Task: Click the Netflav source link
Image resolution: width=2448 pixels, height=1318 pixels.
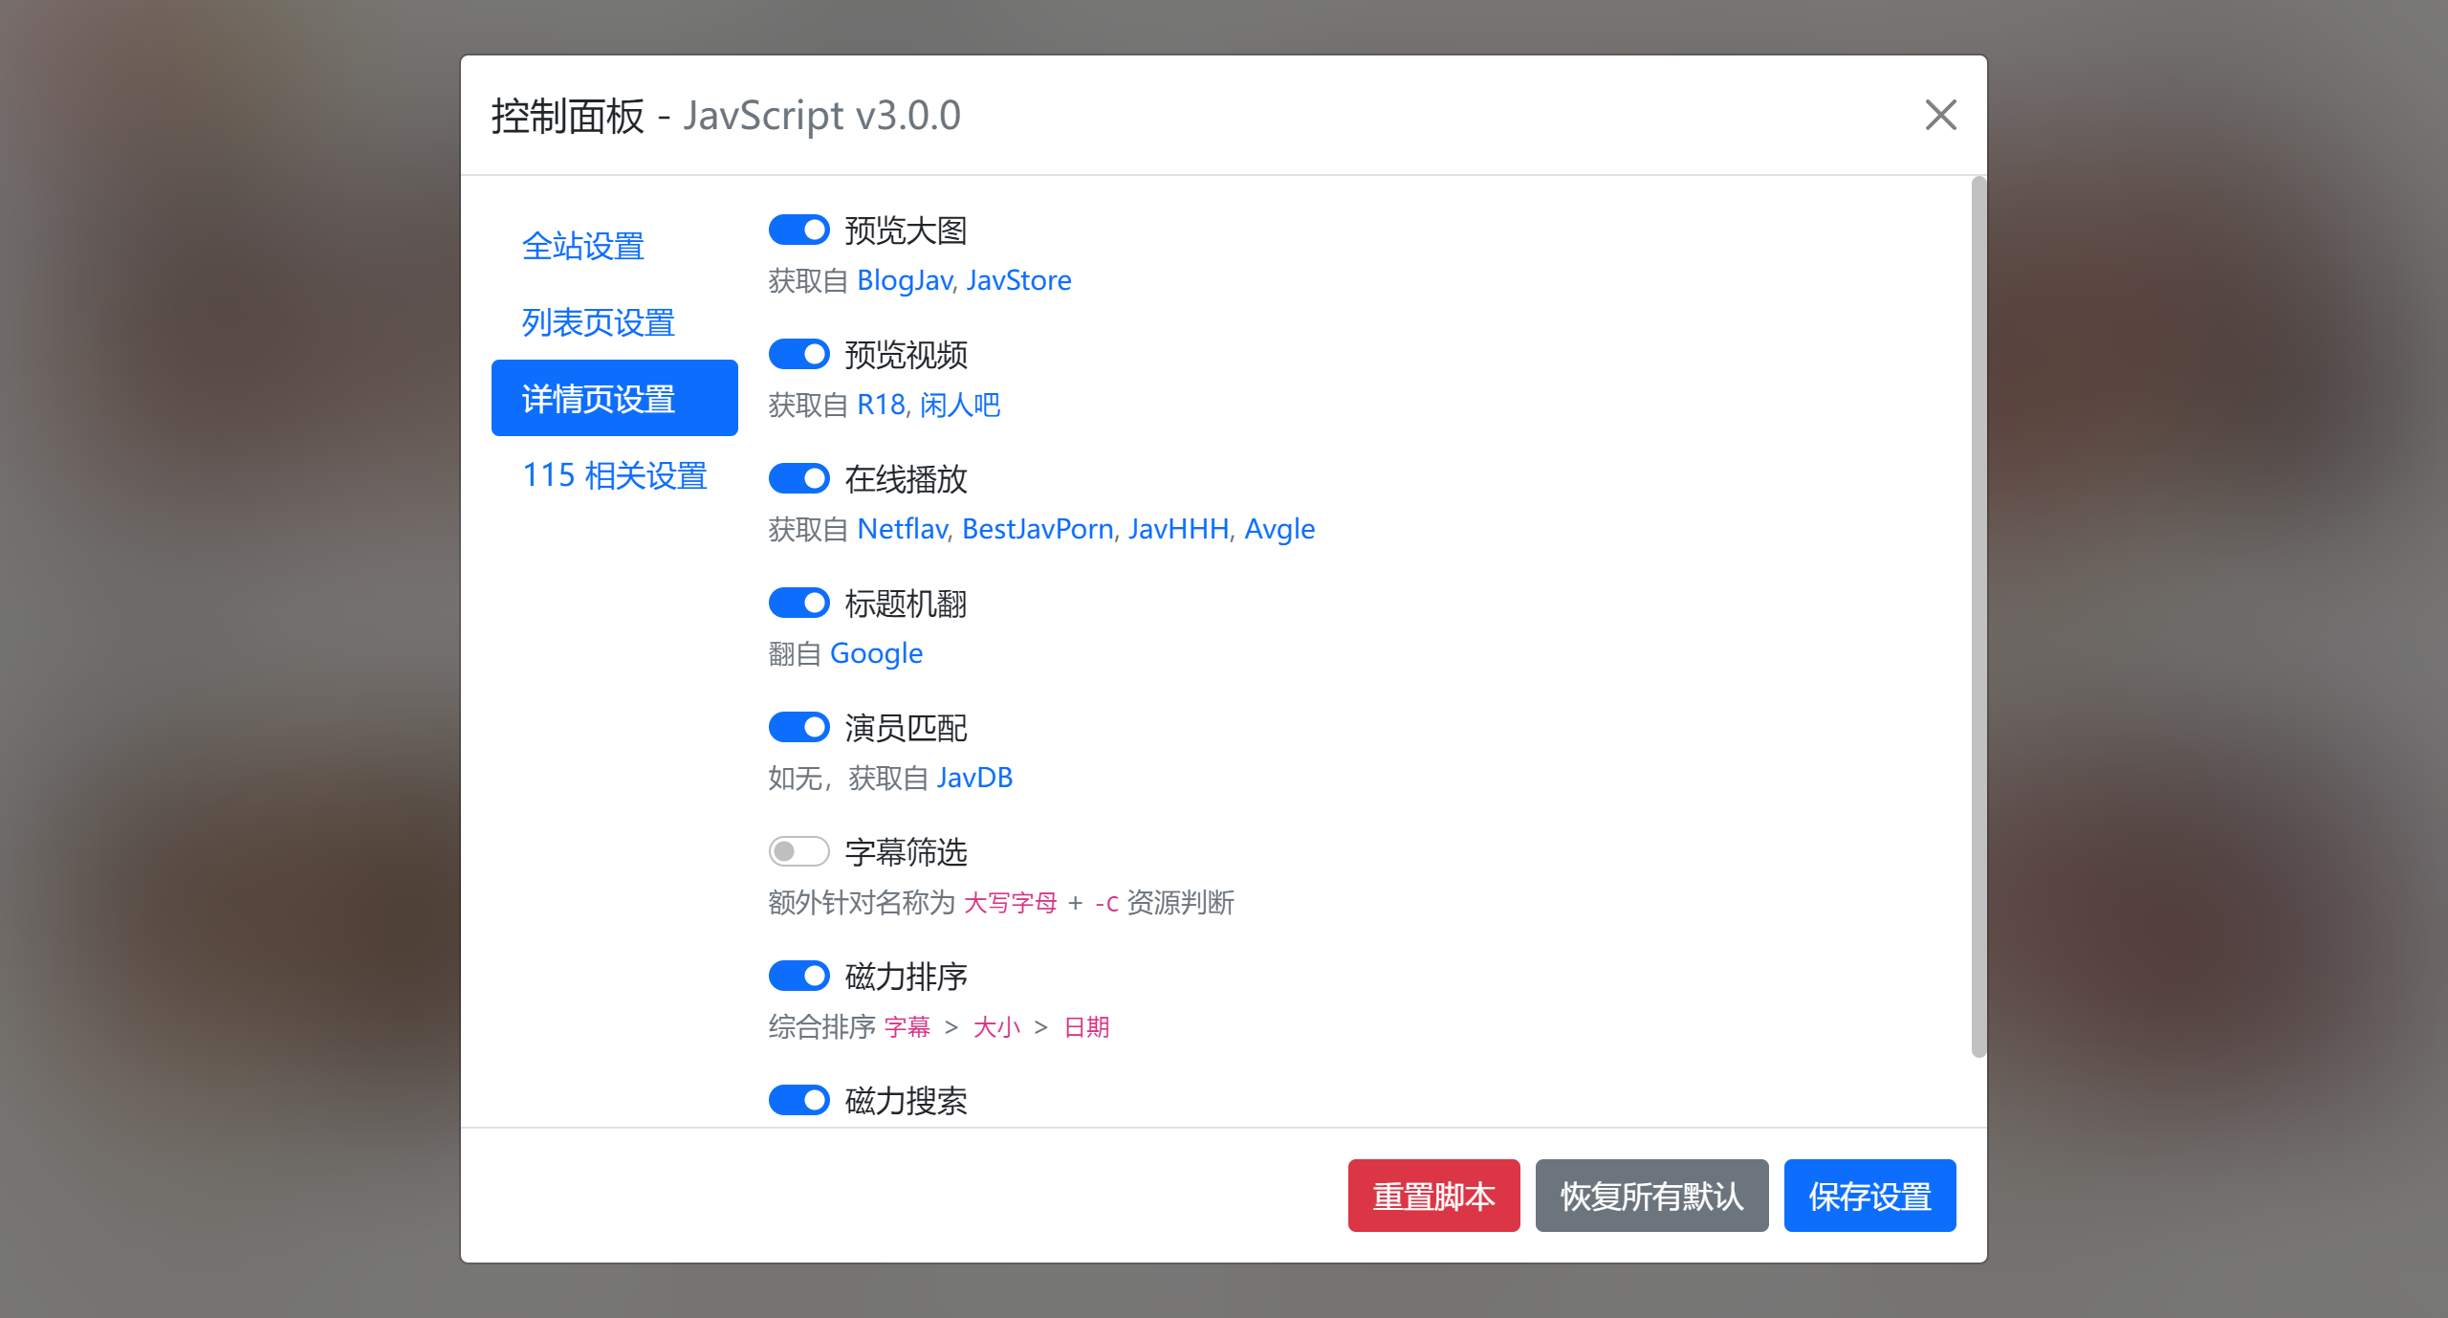Action: [901, 529]
